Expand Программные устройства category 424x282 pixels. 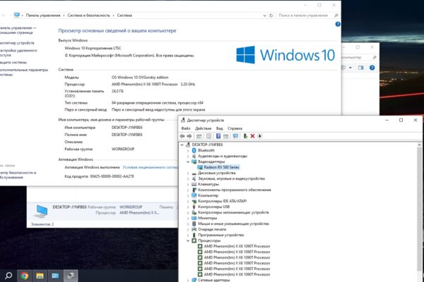188,235
